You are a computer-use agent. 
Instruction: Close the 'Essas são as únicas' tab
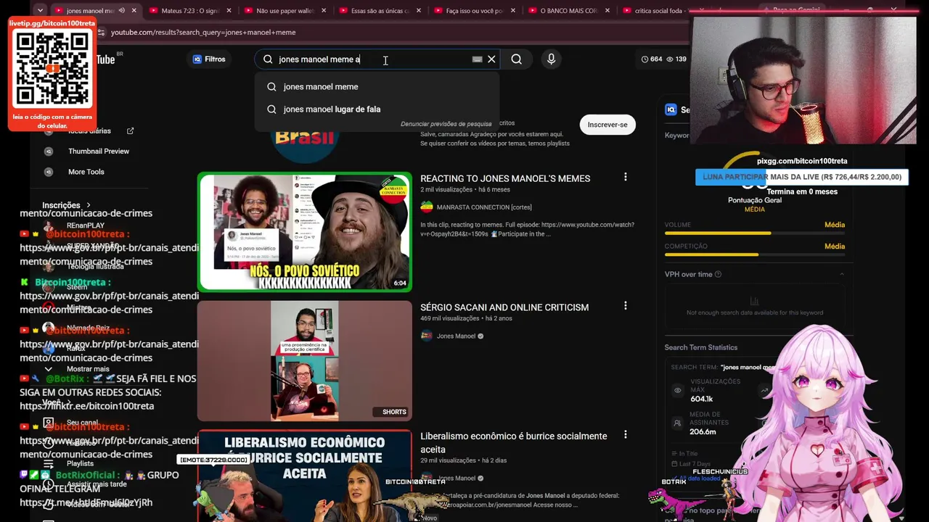coord(418,11)
